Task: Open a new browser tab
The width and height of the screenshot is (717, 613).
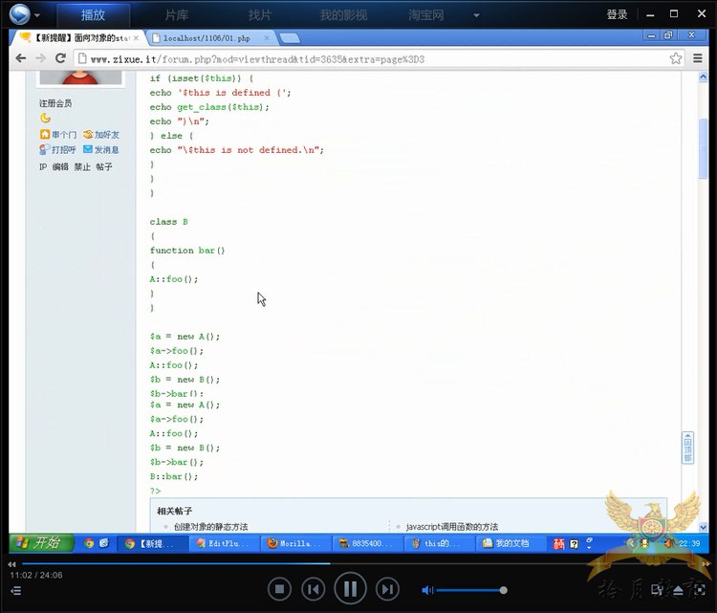Action: (x=290, y=38)
